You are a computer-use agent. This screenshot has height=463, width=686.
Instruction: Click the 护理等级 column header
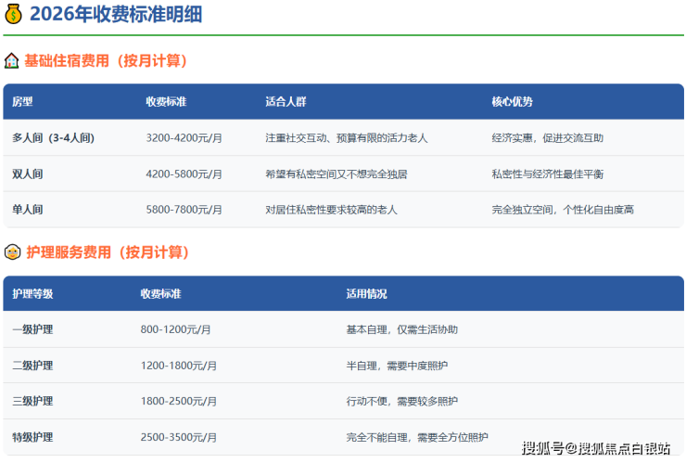coord(32,294)
